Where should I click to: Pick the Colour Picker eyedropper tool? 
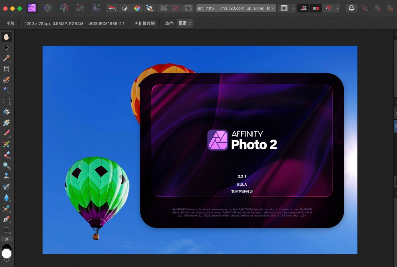pyautogui.click(x=6, y=58)
